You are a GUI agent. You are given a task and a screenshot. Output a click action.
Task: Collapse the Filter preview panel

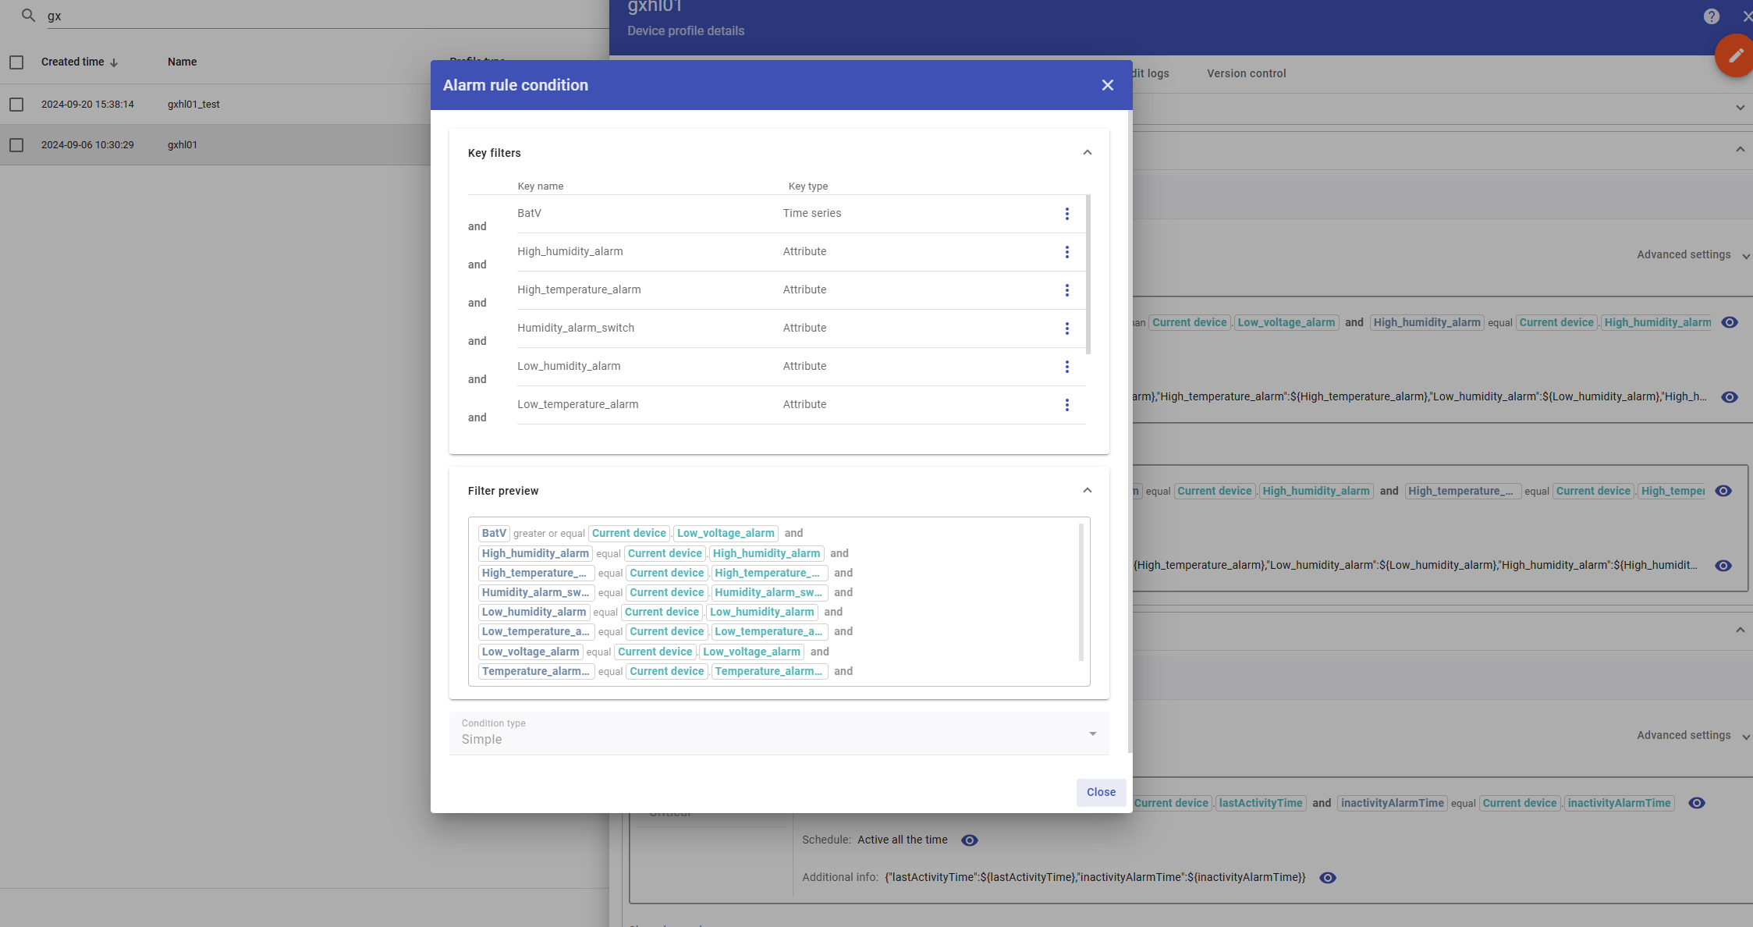(1087, 491)
